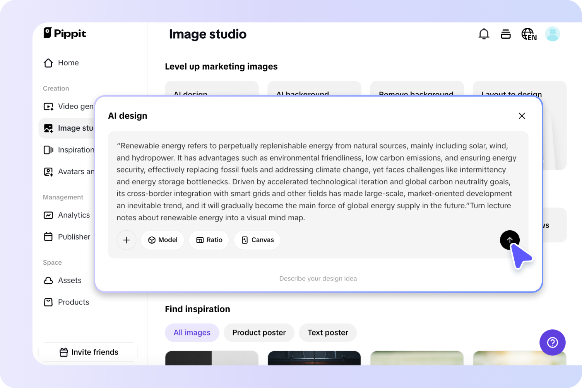Click the Invite friends button

(x=89, y=352)
